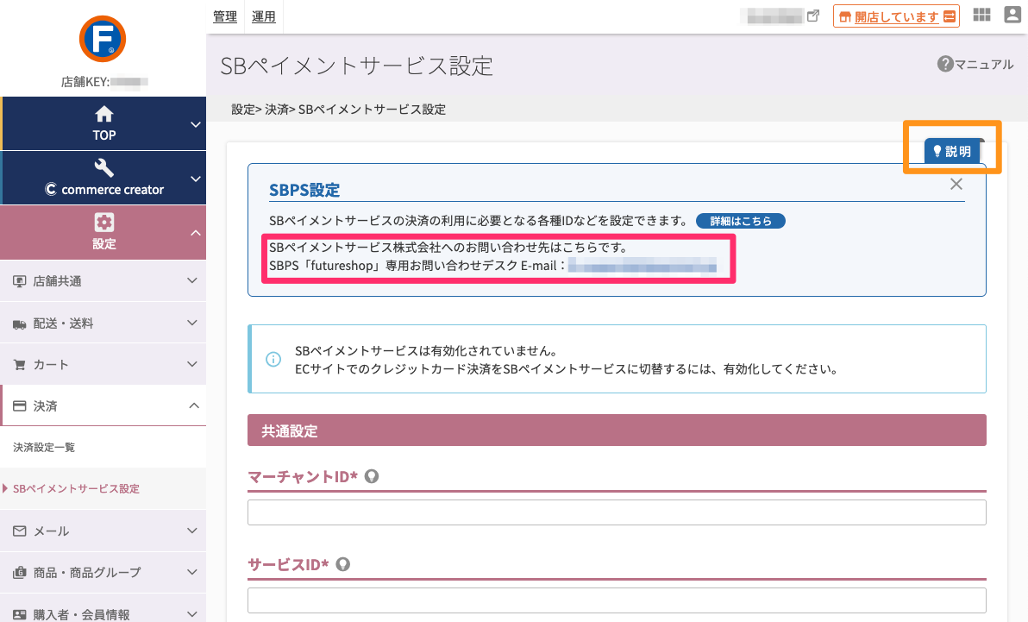The image size is (1028, 622).
Task: Click SBペイメントサービスは有効化されていません notice text
Action: click(426, 351)
